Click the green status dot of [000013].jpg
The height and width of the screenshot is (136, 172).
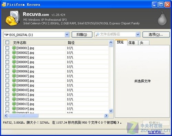coord(14,104)
